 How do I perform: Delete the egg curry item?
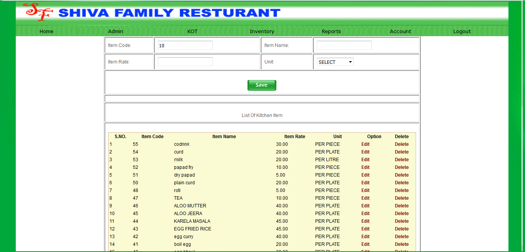pos(402,237)
